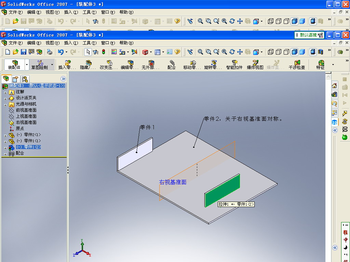Click the 爆炸视图 exploded view button
Image resolution: width=350 pixels, height=262 pixels.
pos(255,64)
